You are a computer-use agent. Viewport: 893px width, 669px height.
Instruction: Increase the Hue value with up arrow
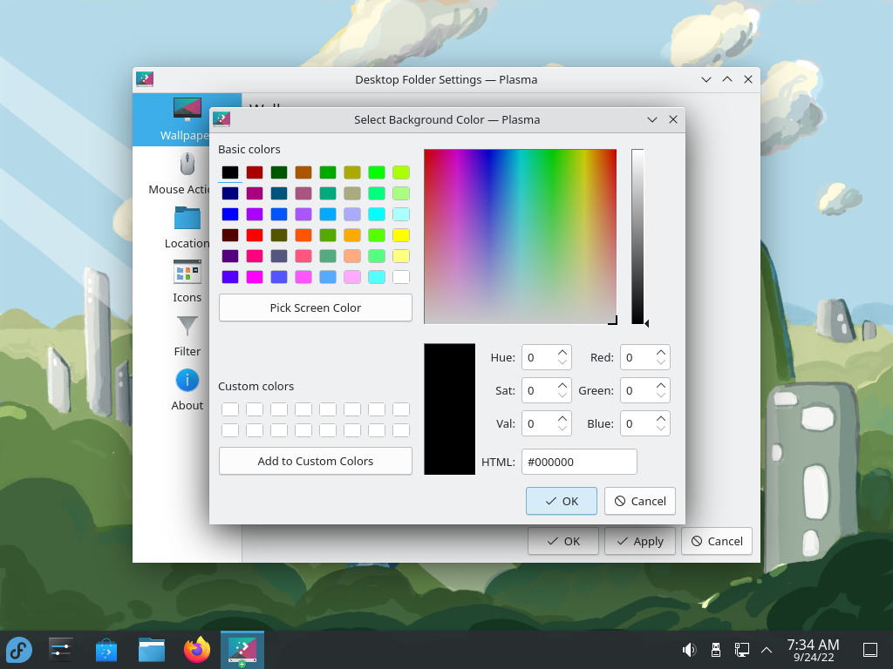562,353
